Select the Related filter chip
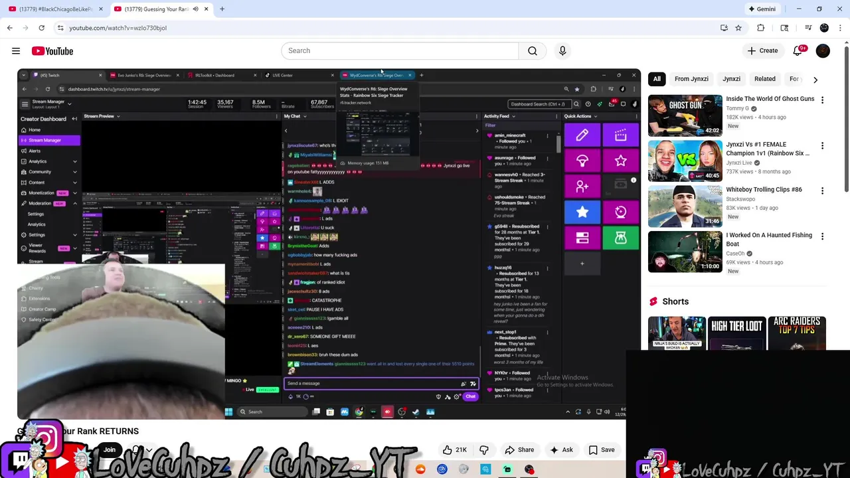This screenshot has height=478, width=850. (x=764, y=79)
